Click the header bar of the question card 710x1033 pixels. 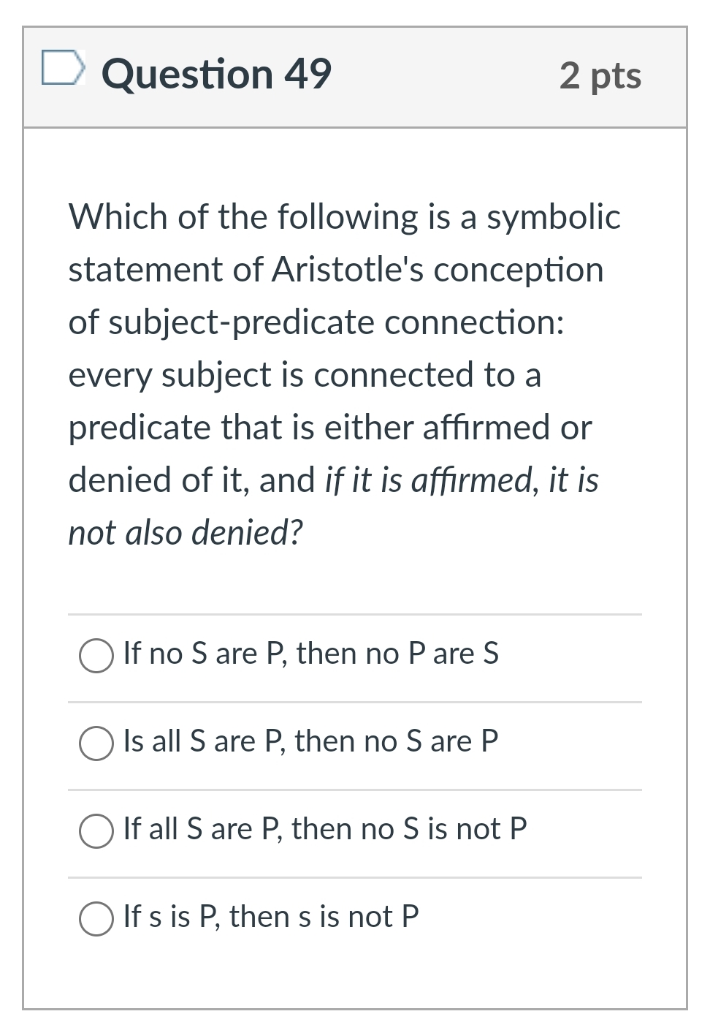click(x=354, y=77)
